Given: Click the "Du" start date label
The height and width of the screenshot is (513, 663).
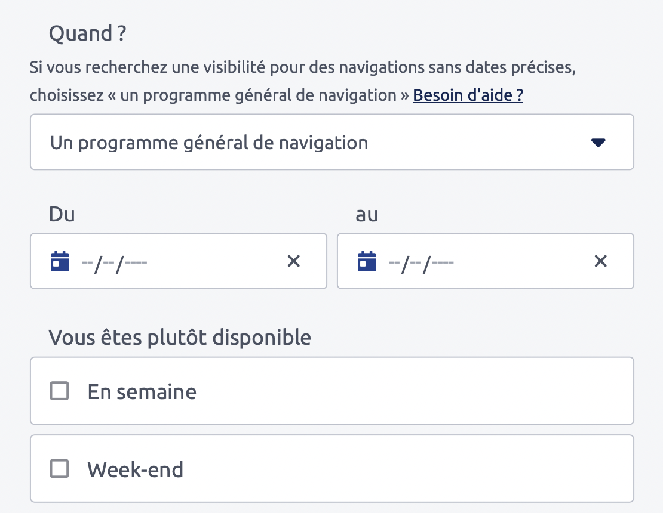Looking at the screenshot, I should 62,214.
